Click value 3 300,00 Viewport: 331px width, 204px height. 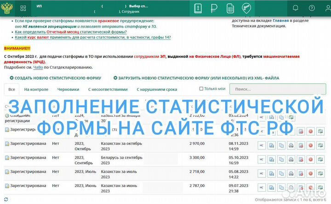(x=197, y=158)
